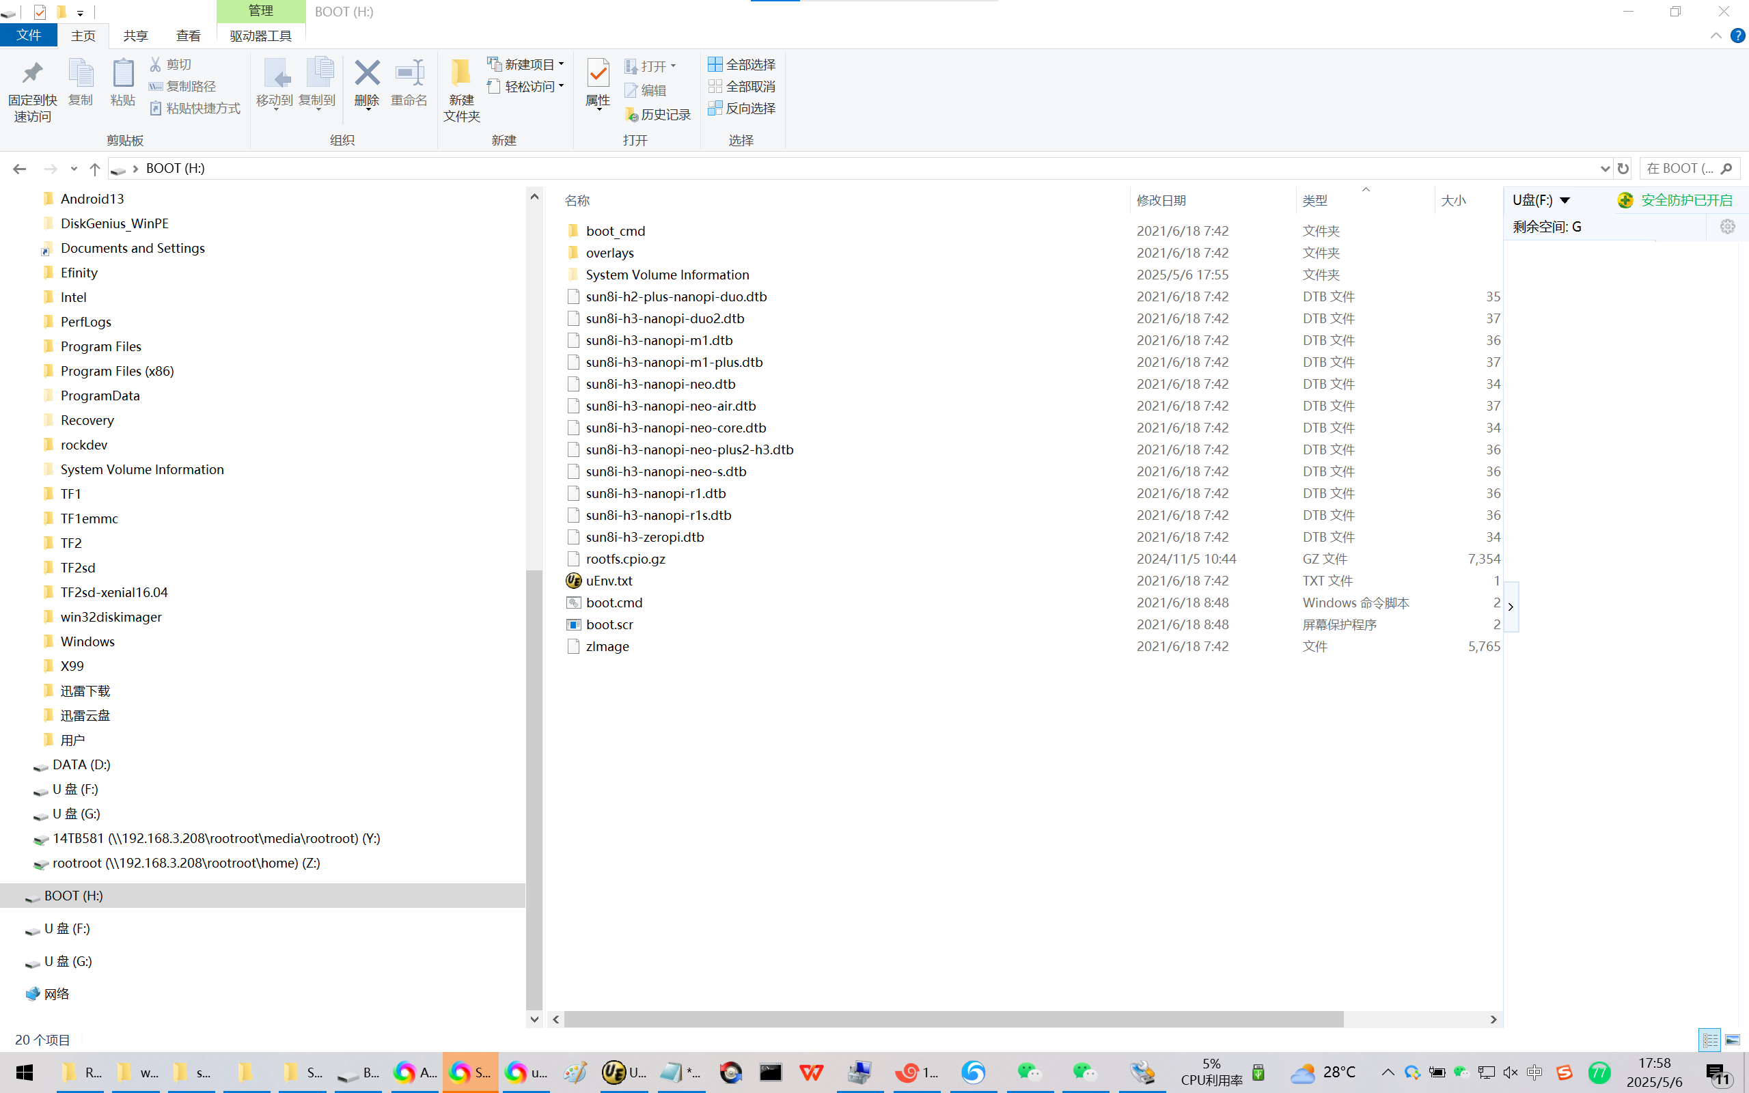
Task: Click the horizontal scrollbar in file list
Action: (x=952, y=1019)
